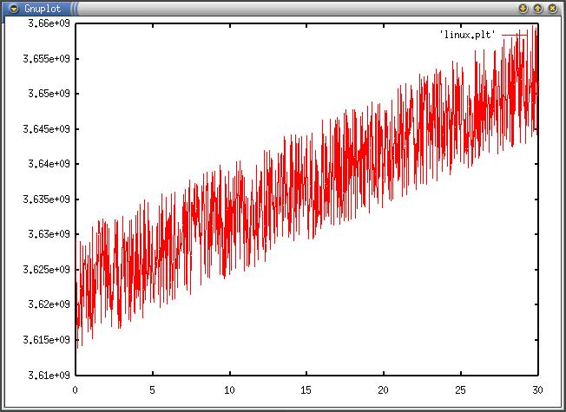Click the Gnuplot title text
Image resolution: width=566 pixels, height=412 pixels.
click(x=43, y=9)
